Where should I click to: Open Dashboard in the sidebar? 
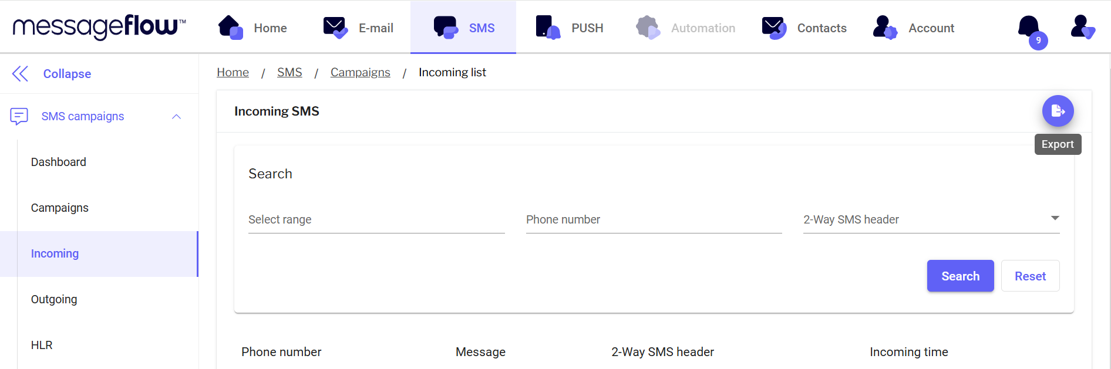pos(59,162)
